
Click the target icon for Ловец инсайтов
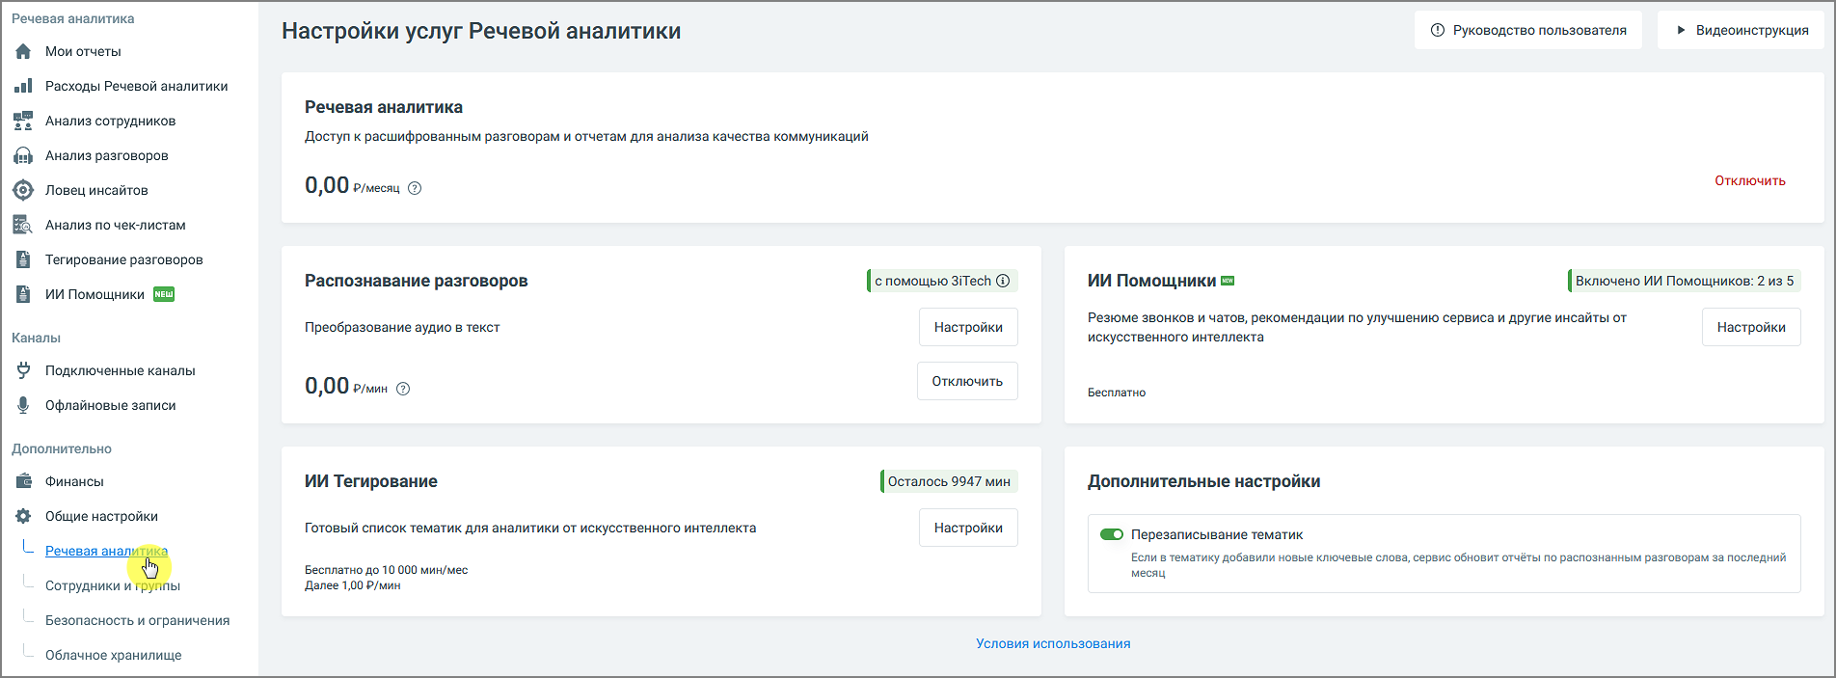23,190
